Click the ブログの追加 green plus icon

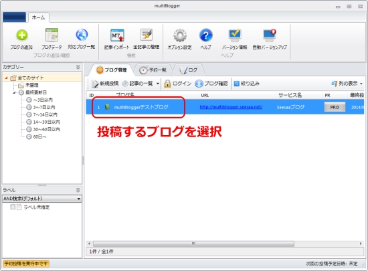point(21,35)
